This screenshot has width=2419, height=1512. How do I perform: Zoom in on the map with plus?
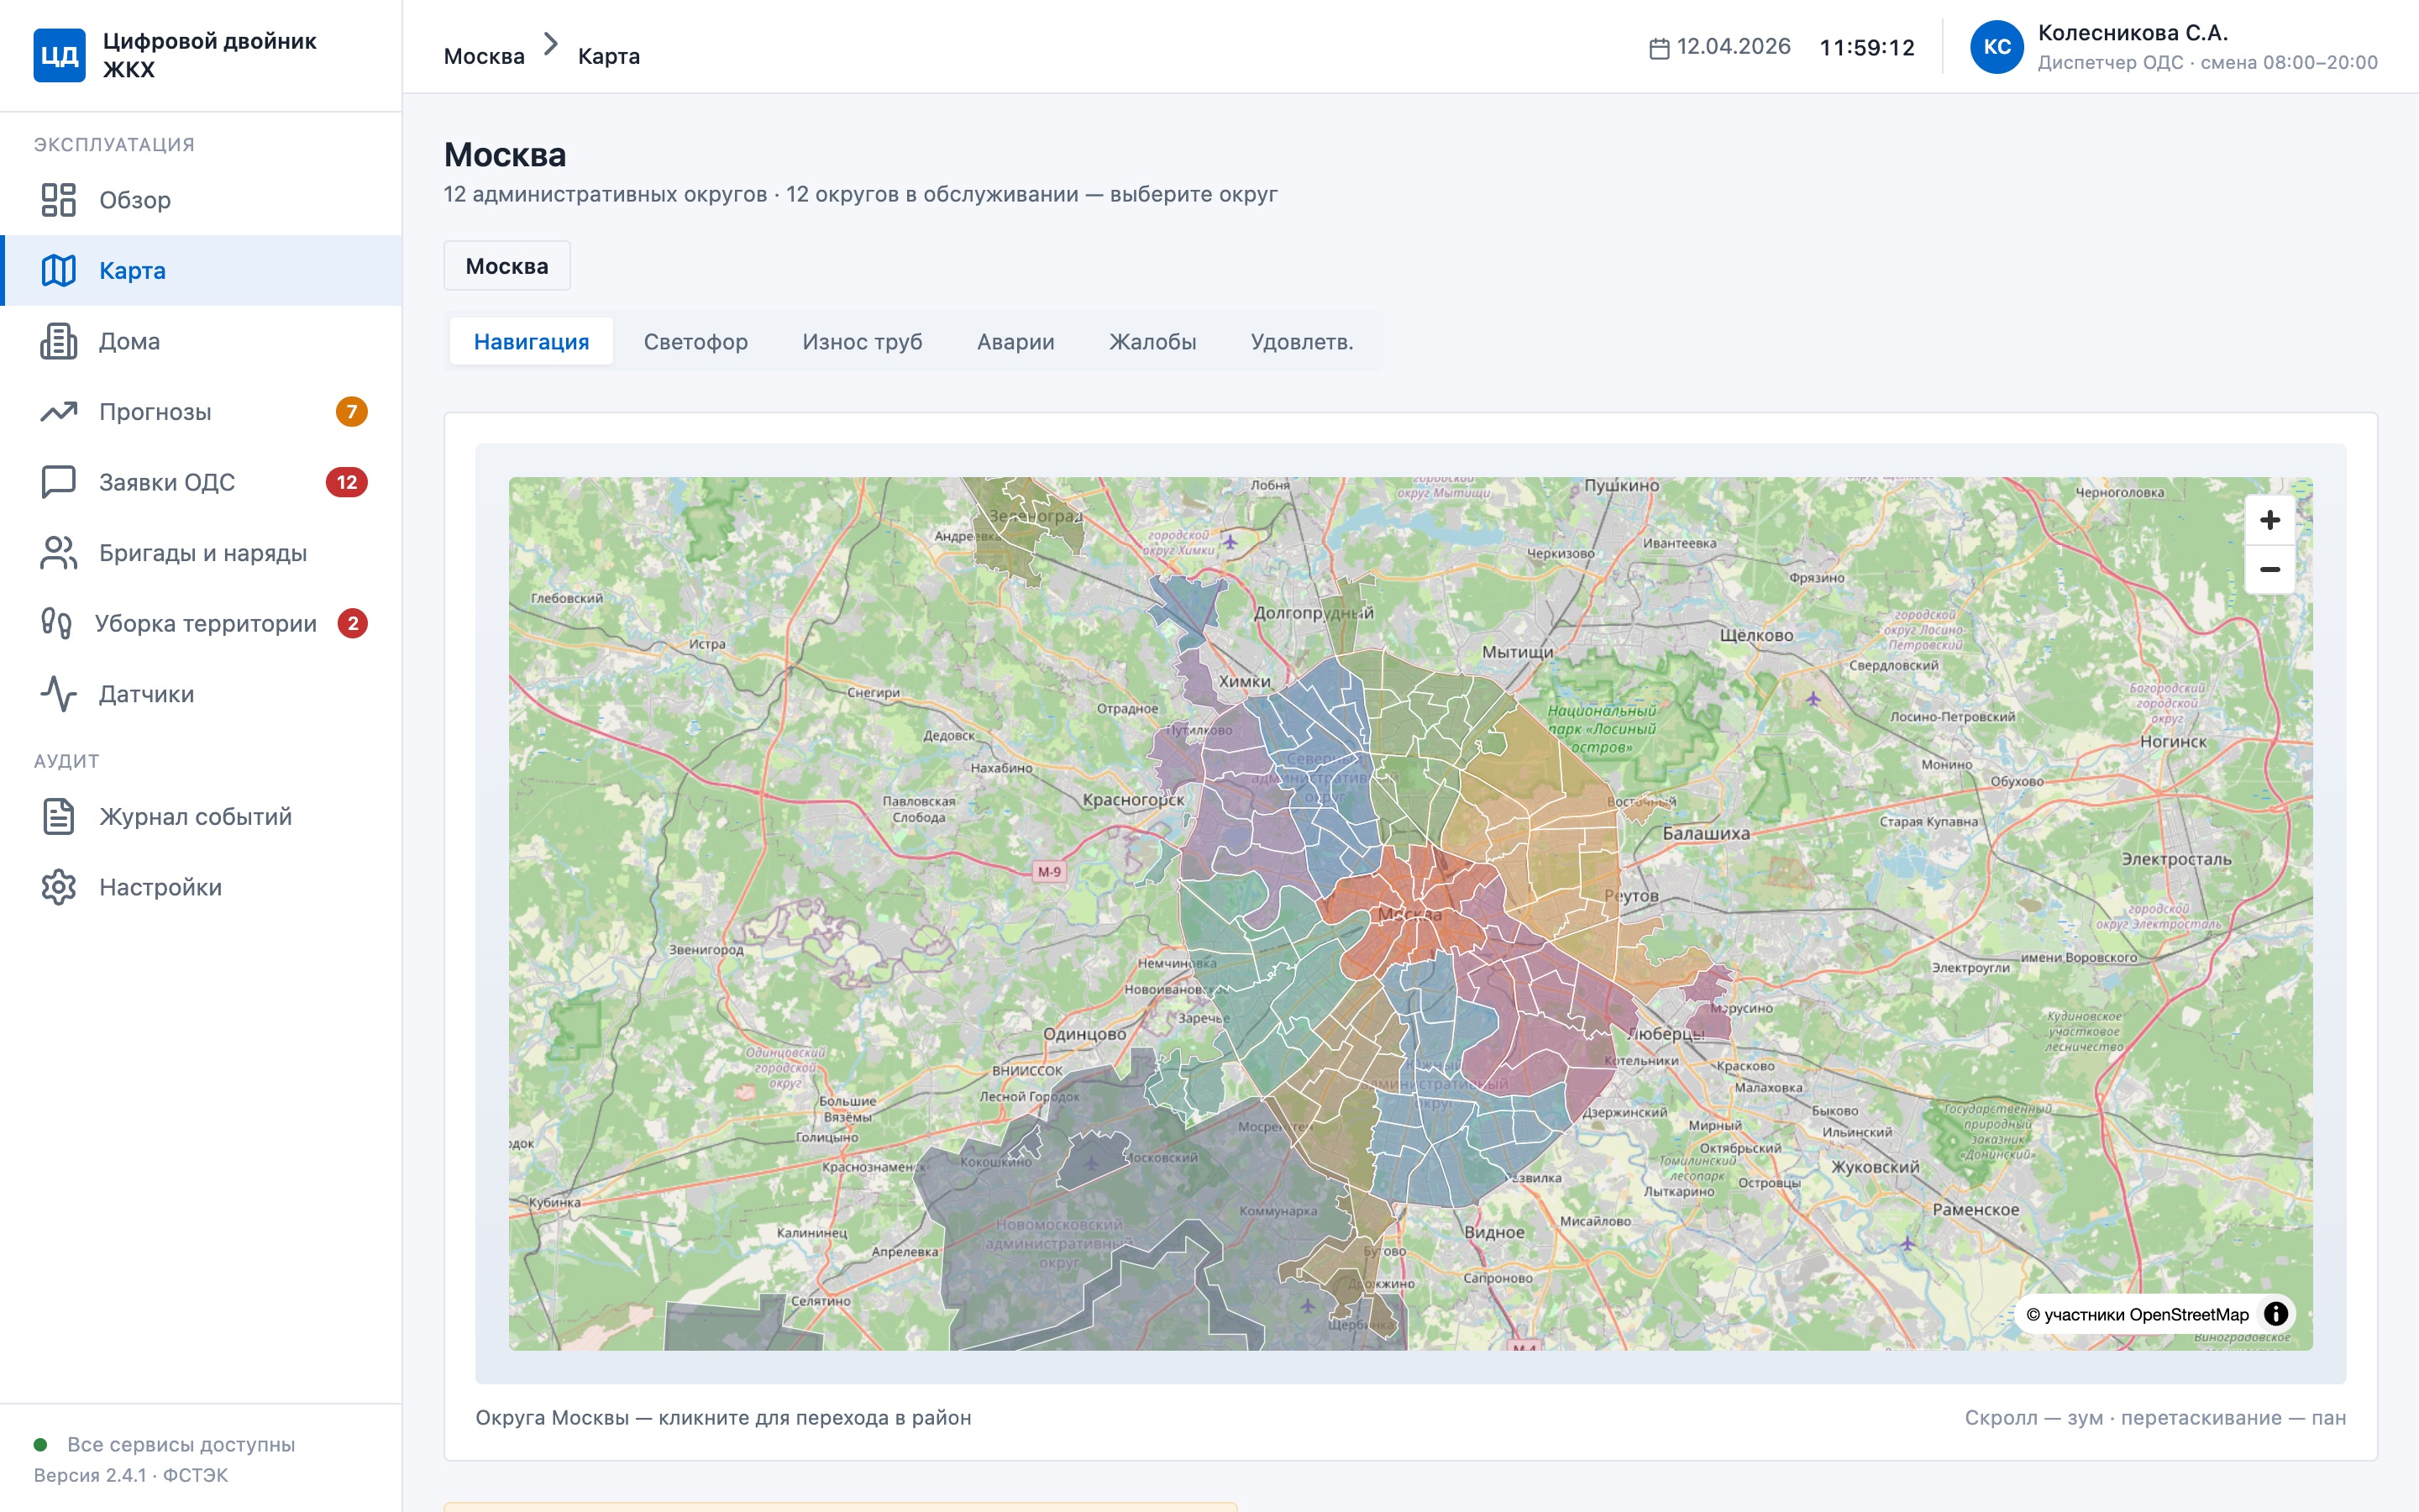(x=2270, y=520)
